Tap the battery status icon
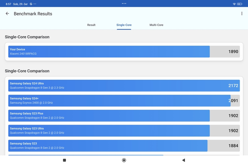248x165 pixels. tap(240, 4)
